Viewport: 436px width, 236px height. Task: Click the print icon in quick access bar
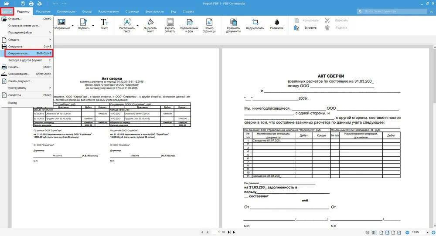31,3
